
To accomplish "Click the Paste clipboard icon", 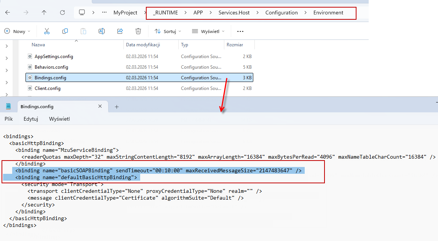I will pyautogui.click(x=83, y=31).
